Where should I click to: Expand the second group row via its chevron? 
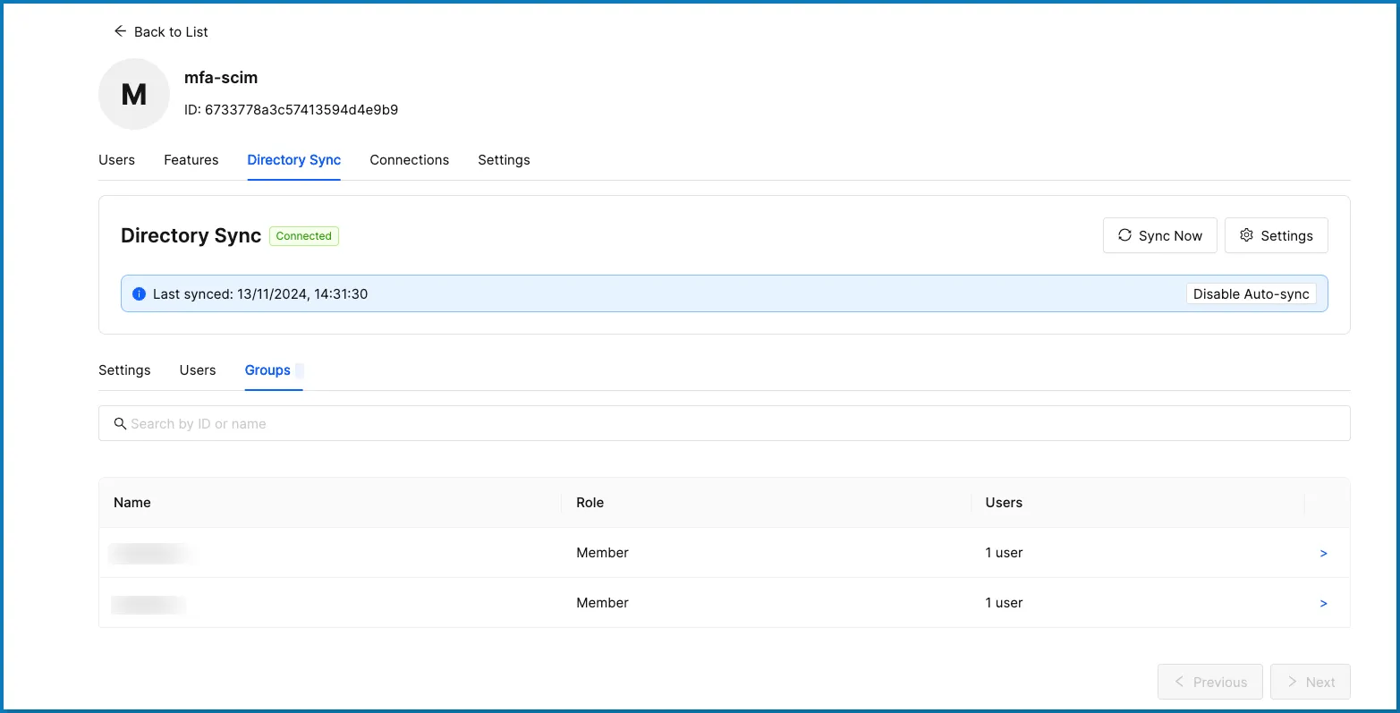(x=1324, y=603)
